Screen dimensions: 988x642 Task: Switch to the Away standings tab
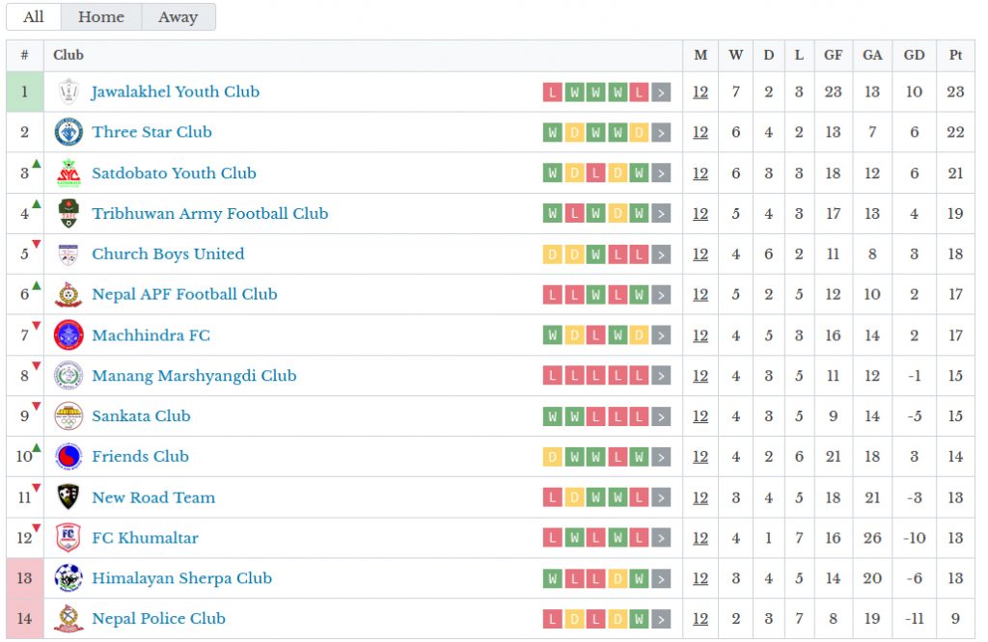tap(178, 17)
